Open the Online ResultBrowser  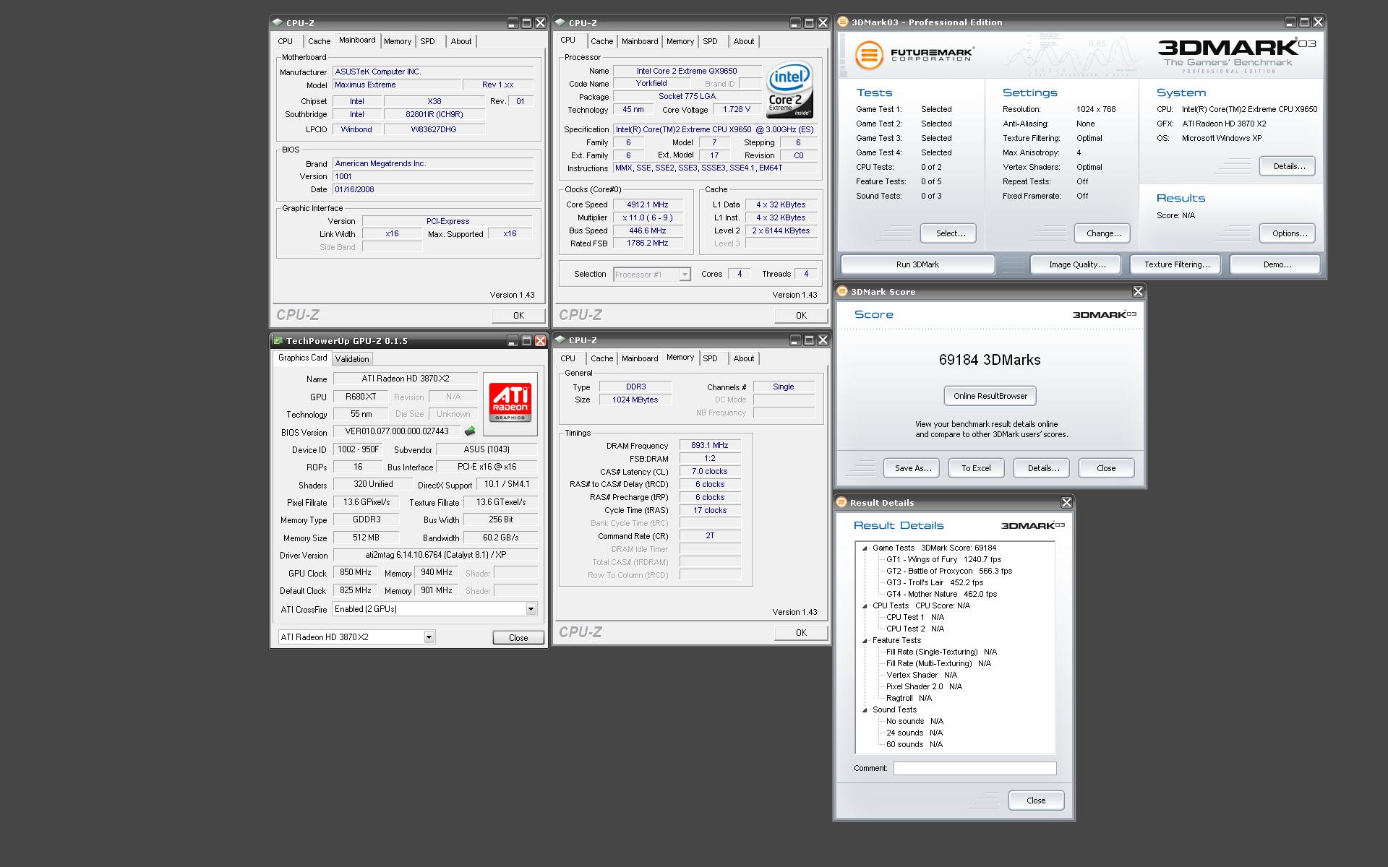(x=990, y=396)
